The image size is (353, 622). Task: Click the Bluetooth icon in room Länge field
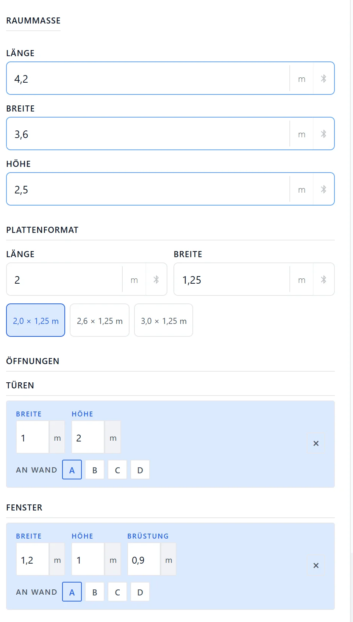(323, 79)
